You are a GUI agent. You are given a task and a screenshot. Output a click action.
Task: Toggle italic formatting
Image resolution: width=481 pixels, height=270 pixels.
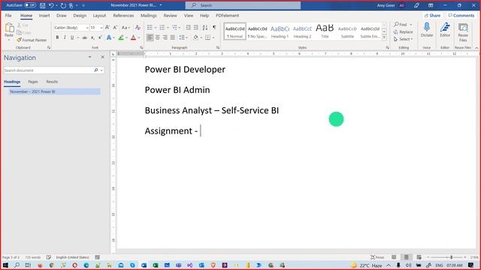click(65, 37)
